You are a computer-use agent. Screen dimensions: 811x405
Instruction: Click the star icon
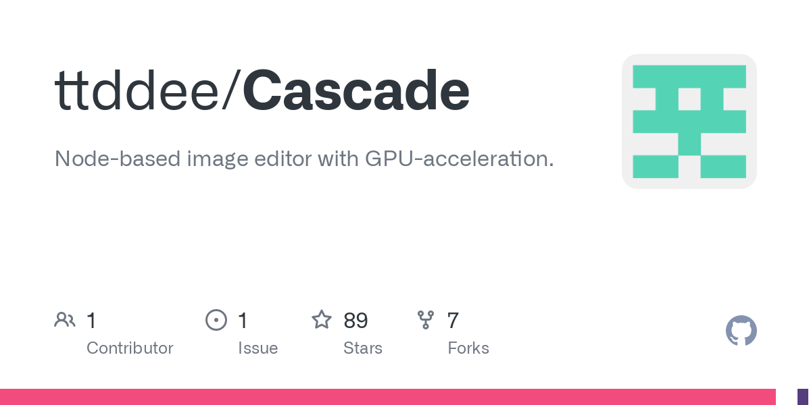click(321, 319)
